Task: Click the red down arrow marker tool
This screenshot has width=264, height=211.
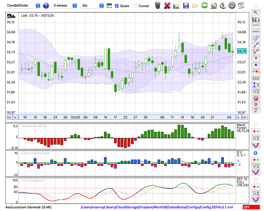Action: click(x=256, y=58)
